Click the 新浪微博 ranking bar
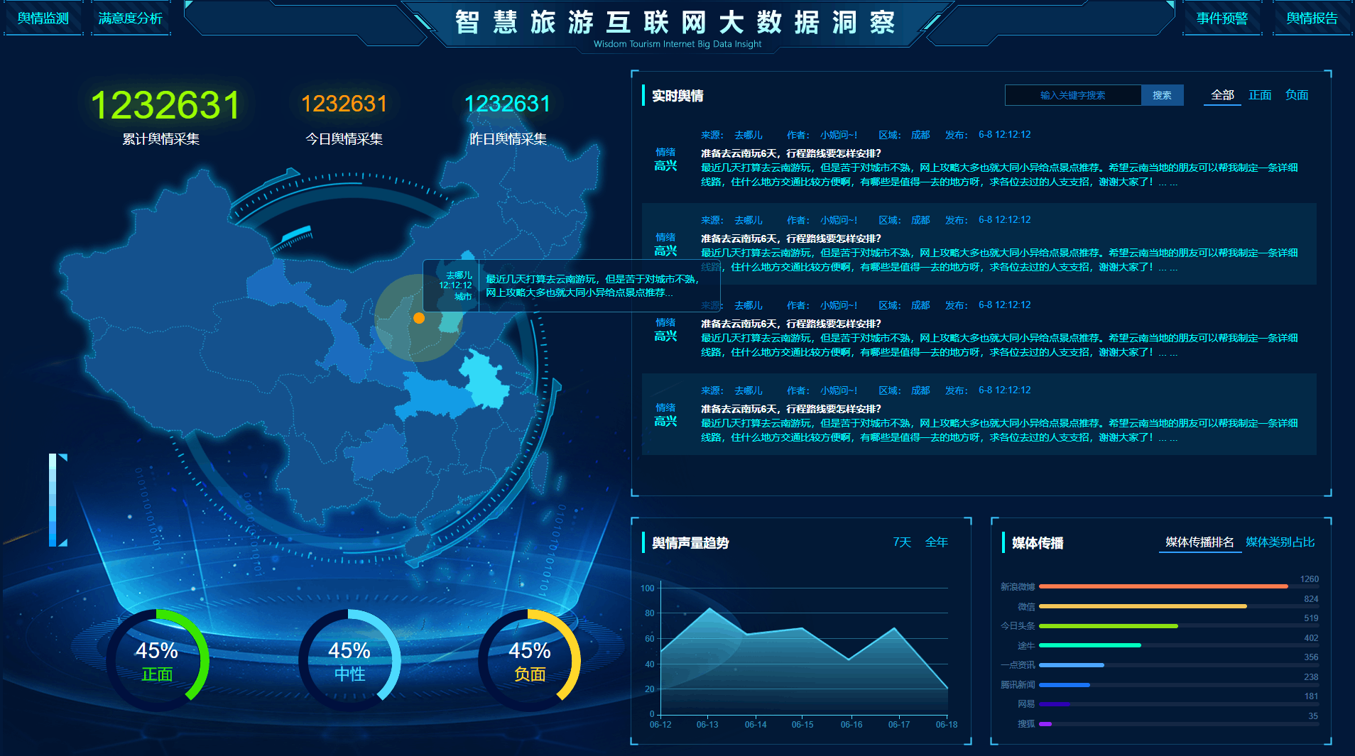 click(1163, 586)
